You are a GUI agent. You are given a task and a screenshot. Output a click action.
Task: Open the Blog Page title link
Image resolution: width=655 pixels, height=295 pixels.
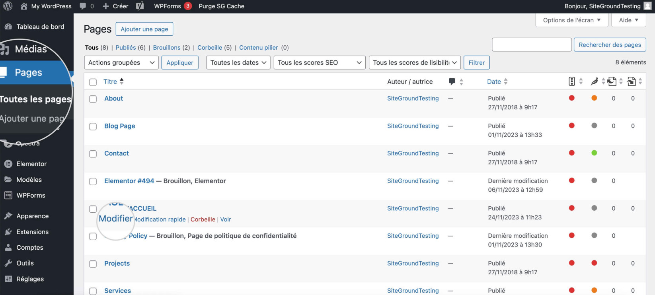[120, 126]
